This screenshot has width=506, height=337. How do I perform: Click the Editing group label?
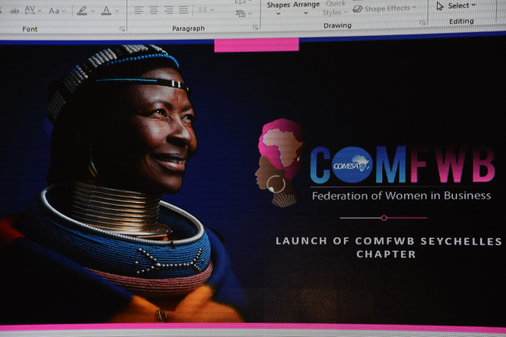[x=462, y=21]
